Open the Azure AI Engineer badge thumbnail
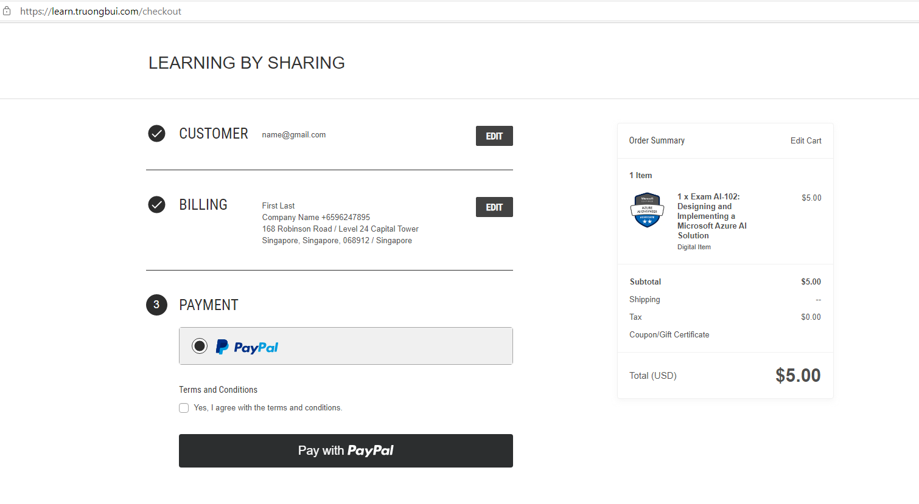The height and width of the screenshot is (504, 919). 647,210
